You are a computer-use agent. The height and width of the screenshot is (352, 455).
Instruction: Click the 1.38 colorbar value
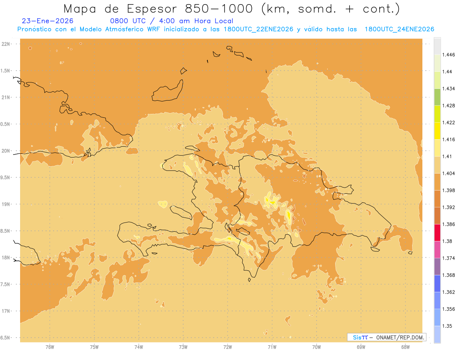click(447, 241)
